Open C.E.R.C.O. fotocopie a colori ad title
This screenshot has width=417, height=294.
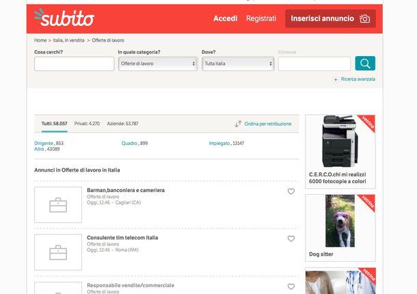pyautogui.click(x=338, y=178)
